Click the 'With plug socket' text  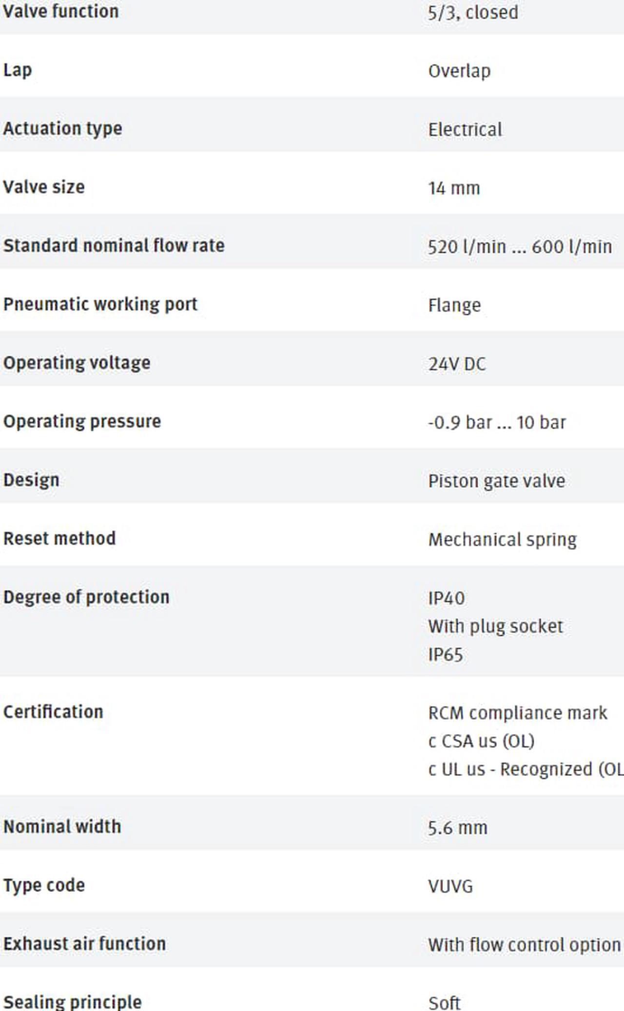click(495, 627)
